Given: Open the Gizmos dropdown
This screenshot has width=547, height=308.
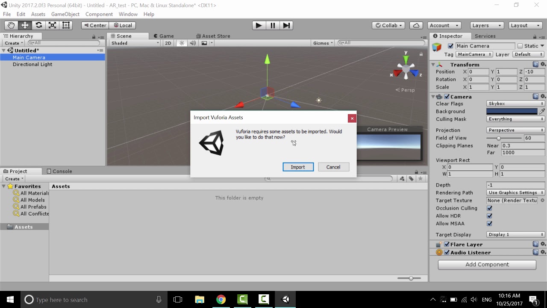Looking at the screenshot, I should coord(323,43).
